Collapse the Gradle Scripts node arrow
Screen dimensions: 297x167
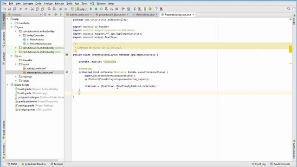[x=7, y=85]
